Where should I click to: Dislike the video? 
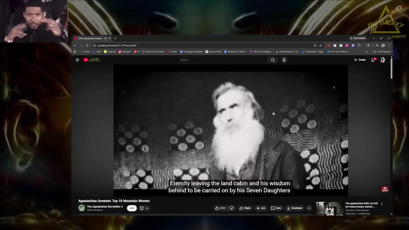point(231,208)
